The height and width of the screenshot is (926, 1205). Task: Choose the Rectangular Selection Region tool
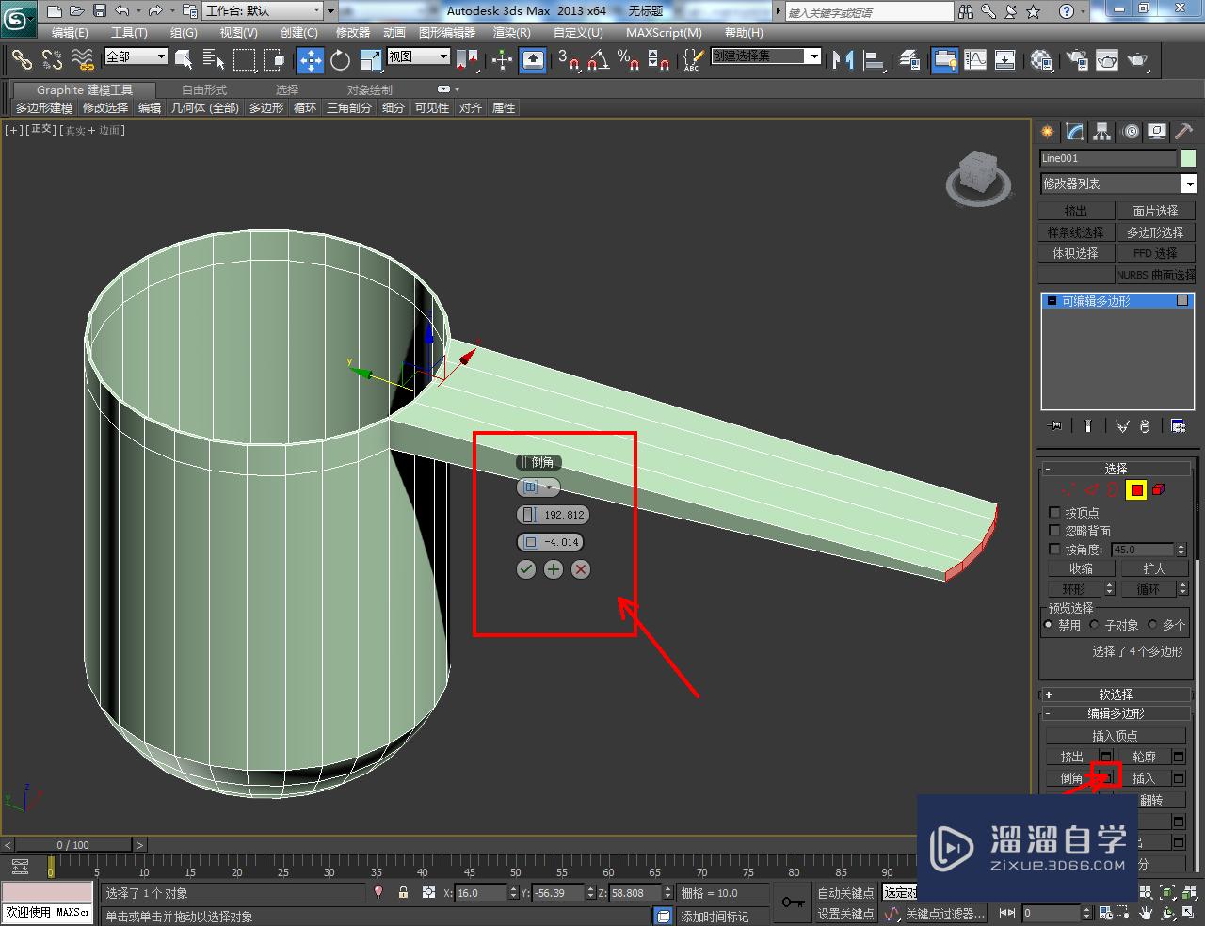[x=245, y=59]
